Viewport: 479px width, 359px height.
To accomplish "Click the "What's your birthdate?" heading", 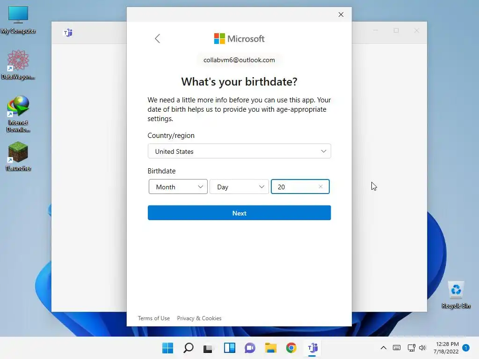I will pyautogui.click(x=239, y=81).
